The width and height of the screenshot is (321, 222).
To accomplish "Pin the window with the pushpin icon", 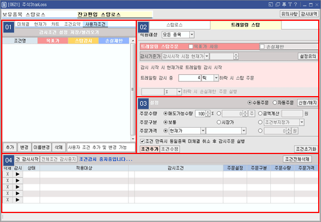I will [x=284, y=4].
